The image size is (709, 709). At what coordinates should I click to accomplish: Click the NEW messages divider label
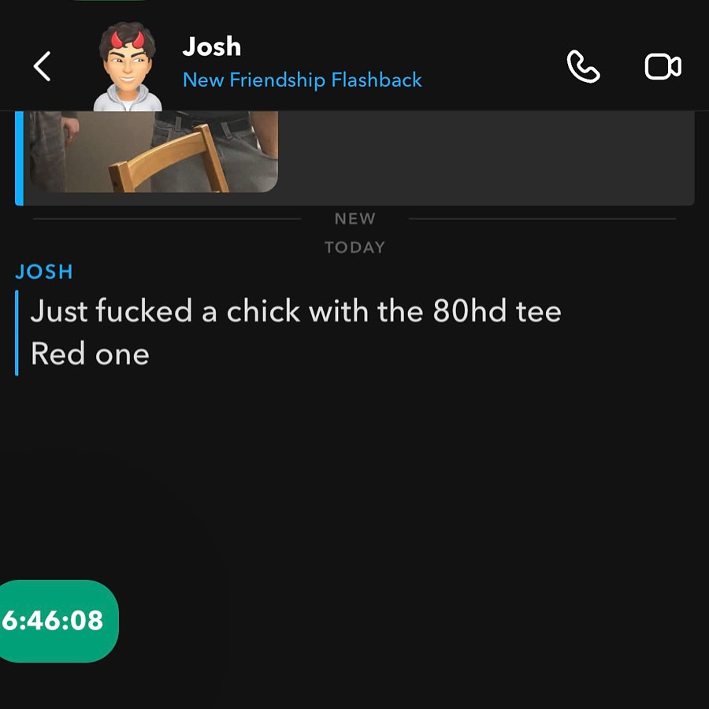pos(355,219)
